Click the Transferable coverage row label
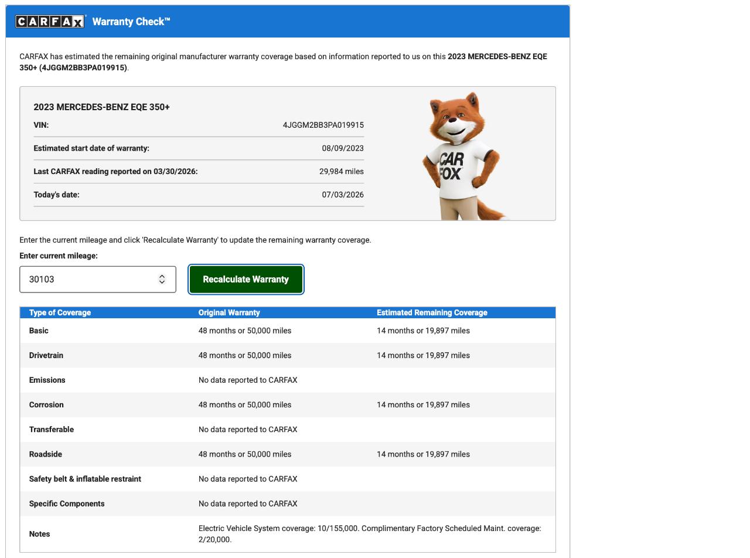The height and width of the screenshot is (558, 750). [52, 430]
